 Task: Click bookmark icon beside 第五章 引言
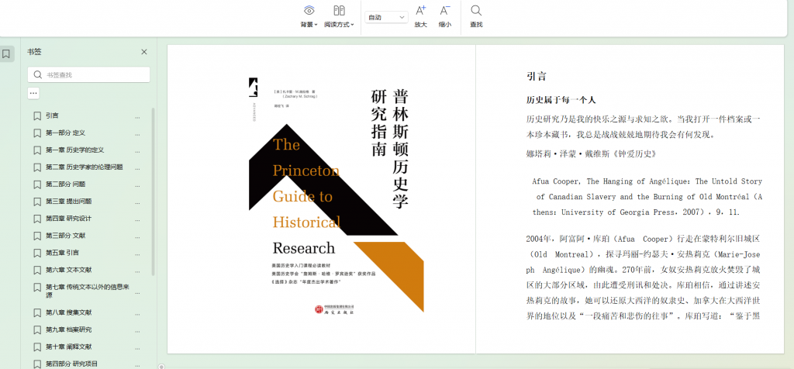(36, 253)
